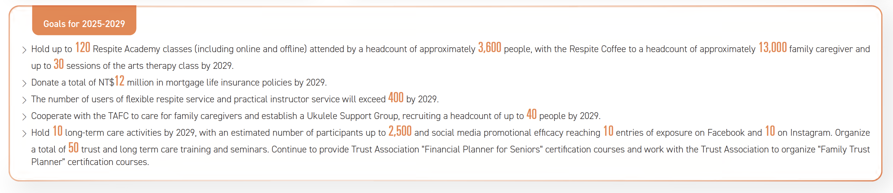Image resolution: width=893 pixels, height=193 pixels.
Task: Select the orange 12 after NT$
Action: pos(120,81)
